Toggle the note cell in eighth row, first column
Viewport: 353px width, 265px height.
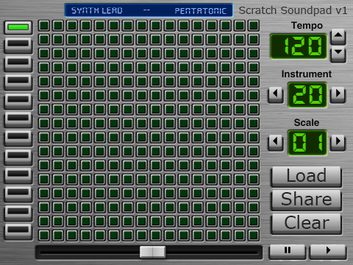click(x=44, y=123)
